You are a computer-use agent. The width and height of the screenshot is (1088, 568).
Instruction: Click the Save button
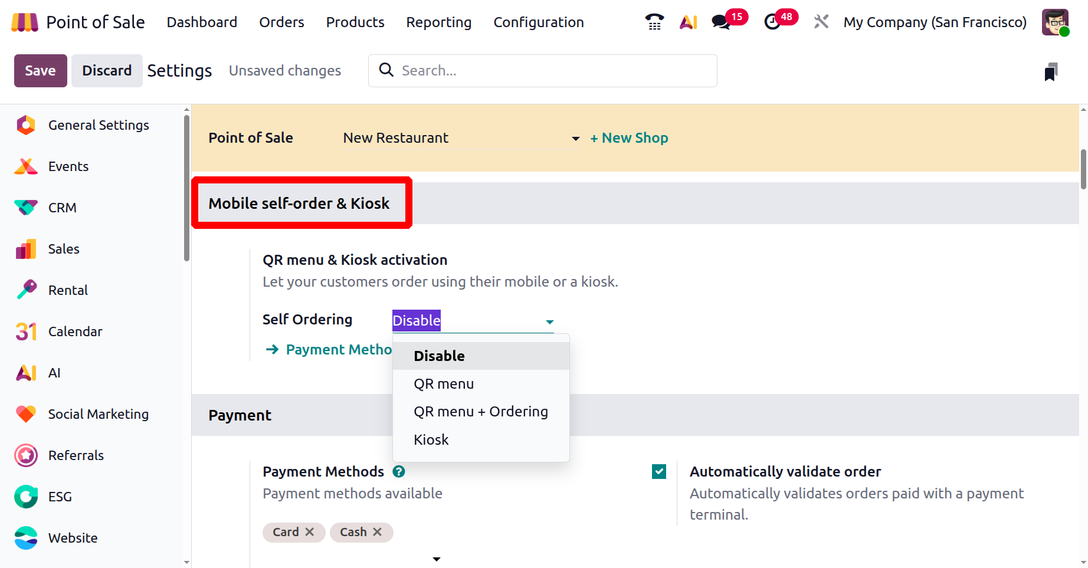point(40,70)
